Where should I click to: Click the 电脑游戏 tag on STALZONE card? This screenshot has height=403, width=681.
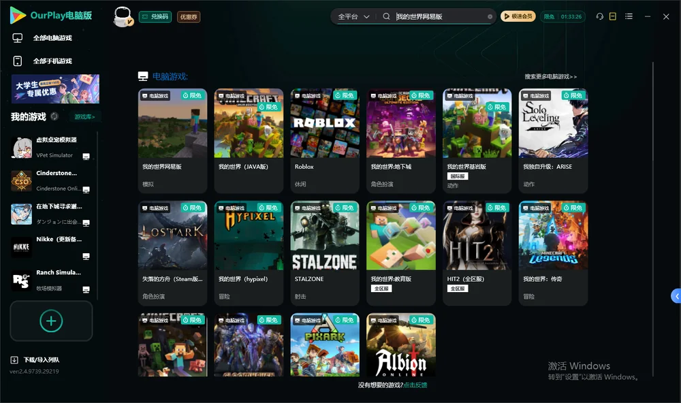[x=308, y=208]
